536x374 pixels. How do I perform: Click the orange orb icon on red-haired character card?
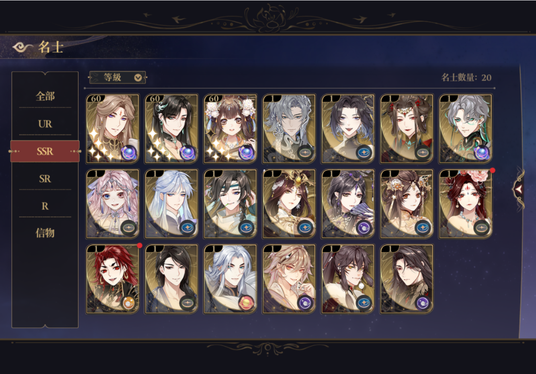[x=129, y=302]
